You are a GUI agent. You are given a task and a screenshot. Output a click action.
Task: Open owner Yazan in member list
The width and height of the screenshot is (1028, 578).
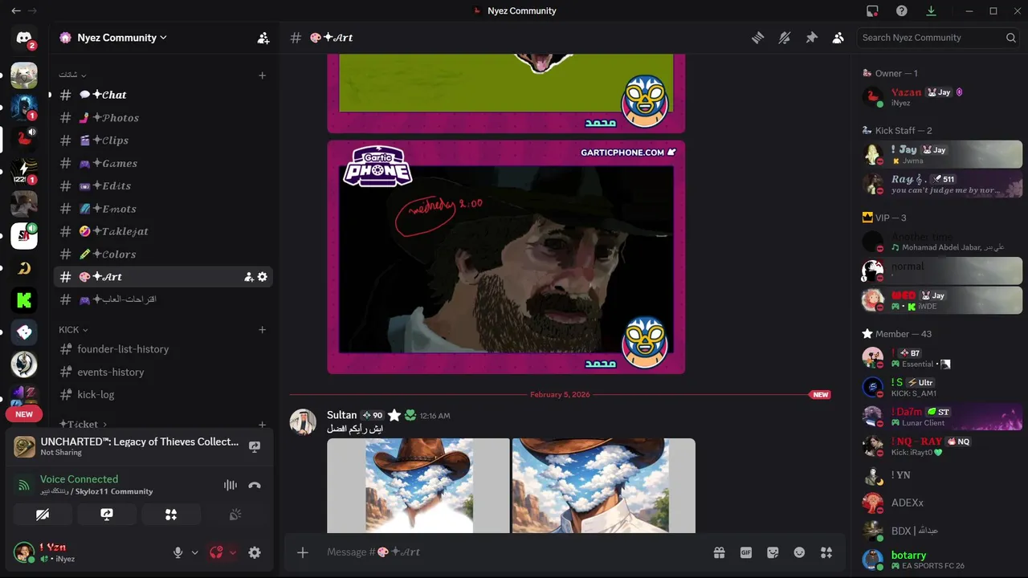[940, 97]
